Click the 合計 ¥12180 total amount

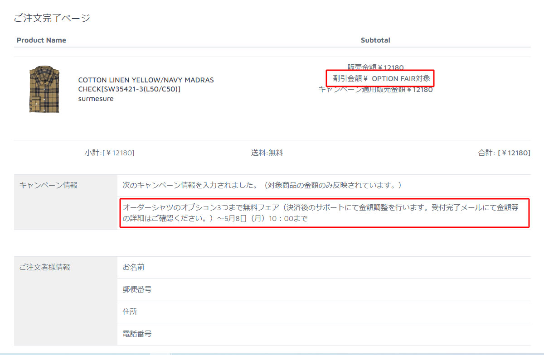504,153
